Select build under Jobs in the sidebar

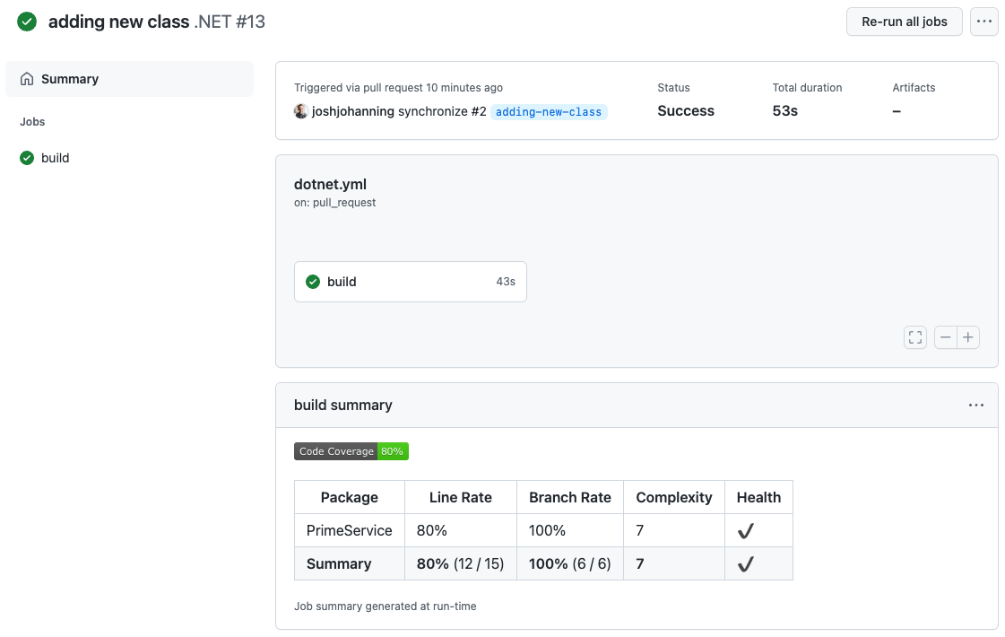pos(56,158)
